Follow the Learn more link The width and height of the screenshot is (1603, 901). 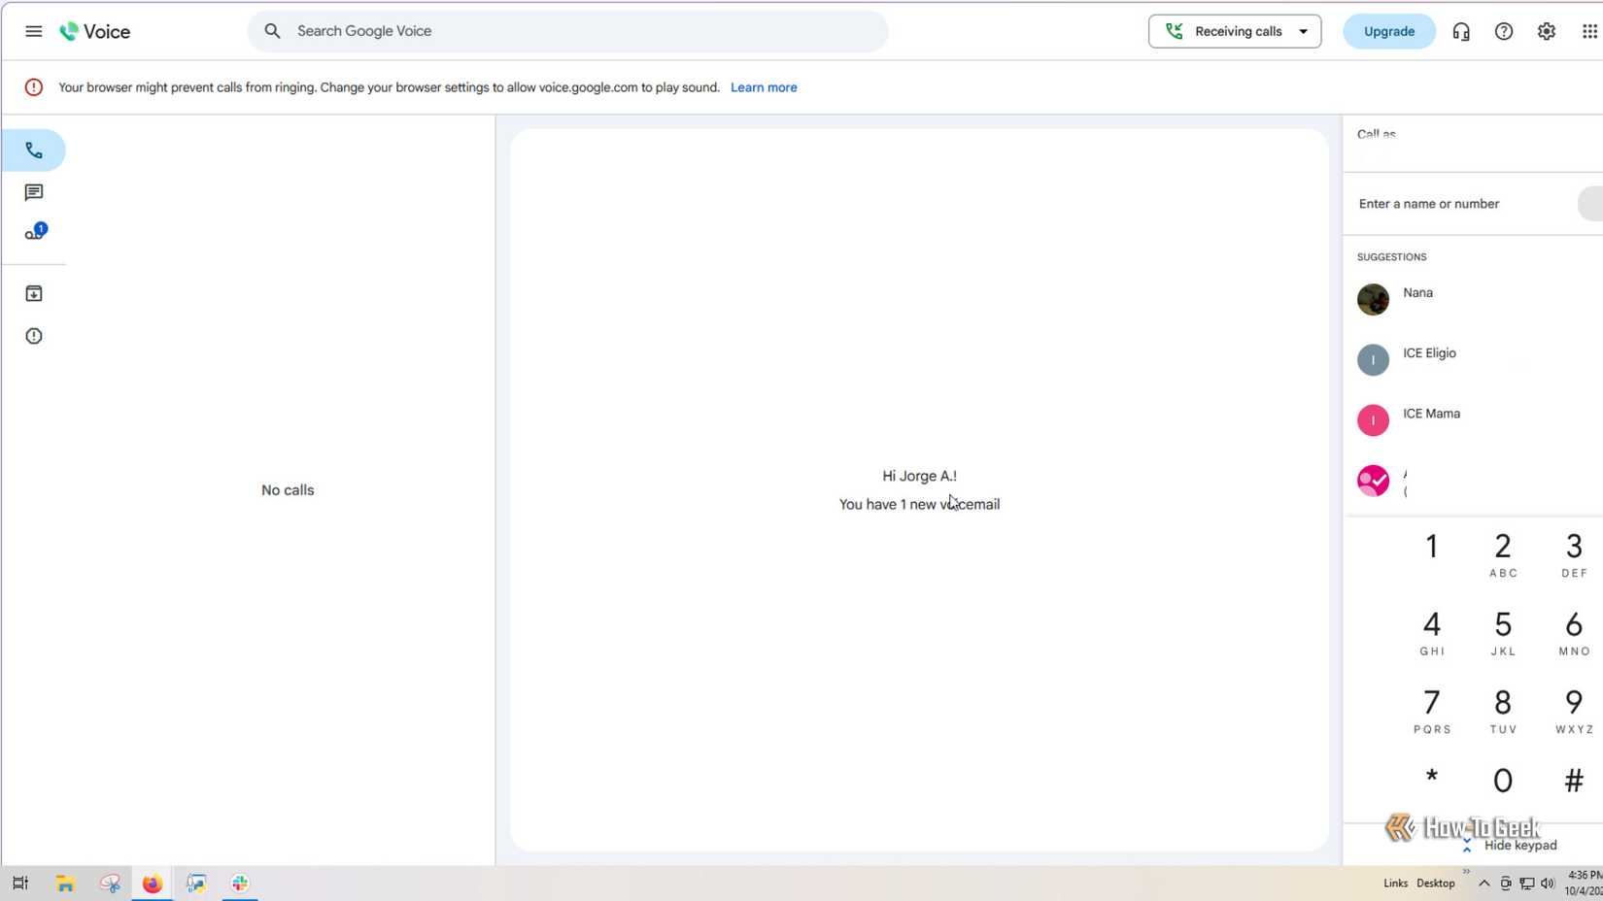764,87
